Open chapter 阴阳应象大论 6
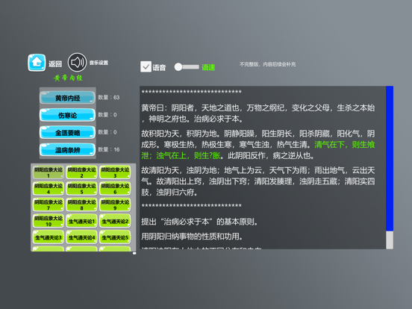 [115, 189]
